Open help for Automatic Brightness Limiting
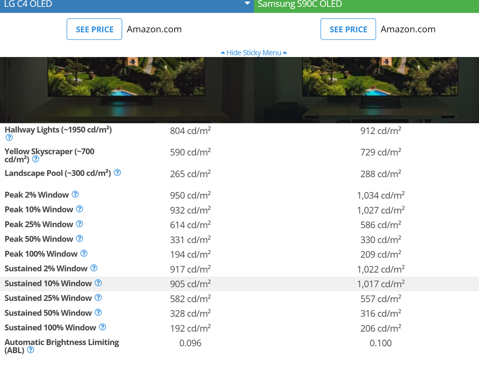Screen dimensions: 479x371 tap(31, 350)
